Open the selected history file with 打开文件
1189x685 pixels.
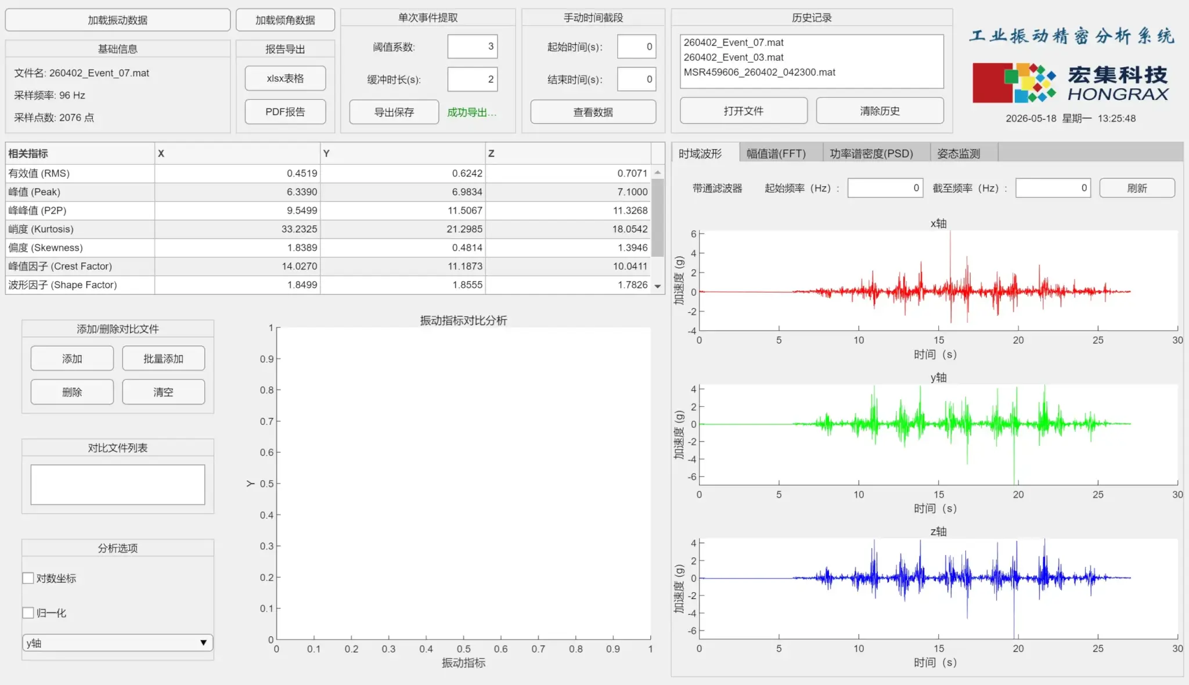(744, 110)
